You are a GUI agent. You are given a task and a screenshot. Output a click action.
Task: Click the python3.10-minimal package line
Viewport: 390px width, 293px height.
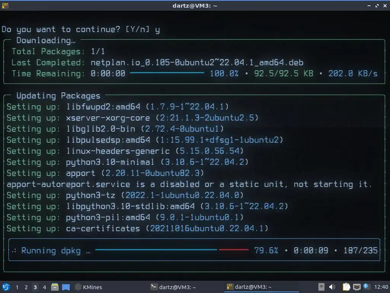pos(127,162)
